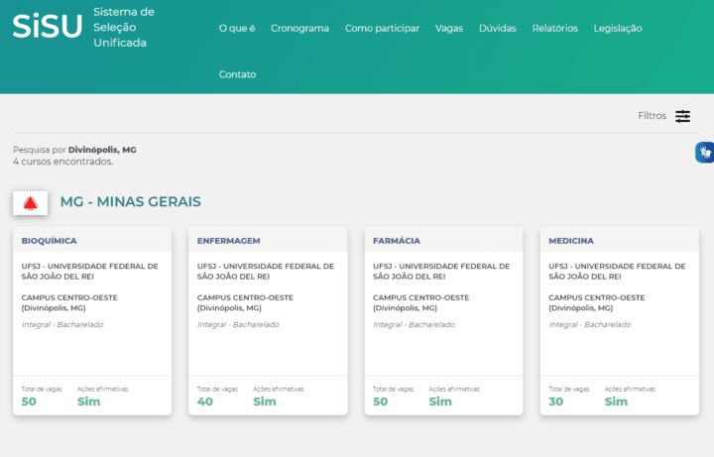Click the Minas Gerais flag icon
Image resolution: width=714 pixels, height=457 pixels.
point(30,203)
